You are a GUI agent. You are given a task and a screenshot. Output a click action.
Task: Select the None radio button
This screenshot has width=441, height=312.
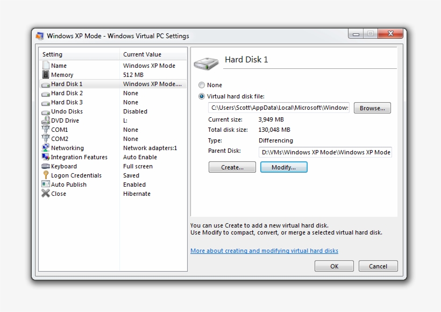pyautogui.click(x=201, y=85)
